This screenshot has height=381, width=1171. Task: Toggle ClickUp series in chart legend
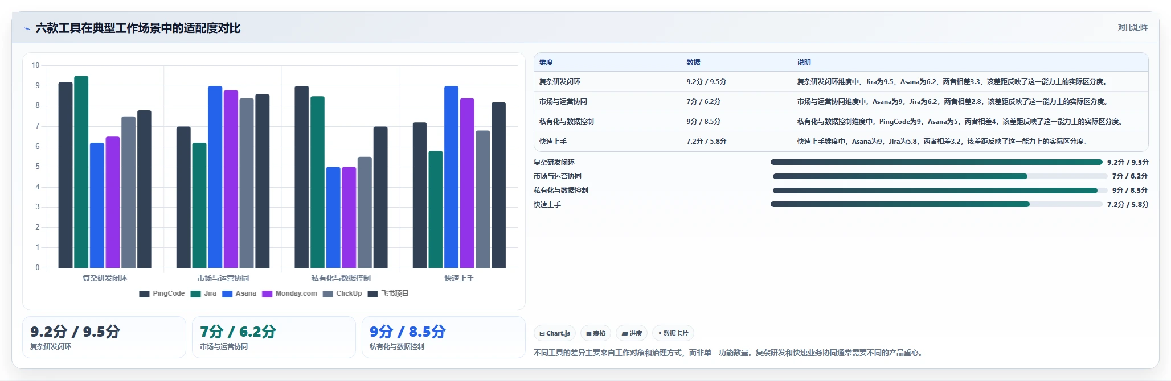[342, 294]
